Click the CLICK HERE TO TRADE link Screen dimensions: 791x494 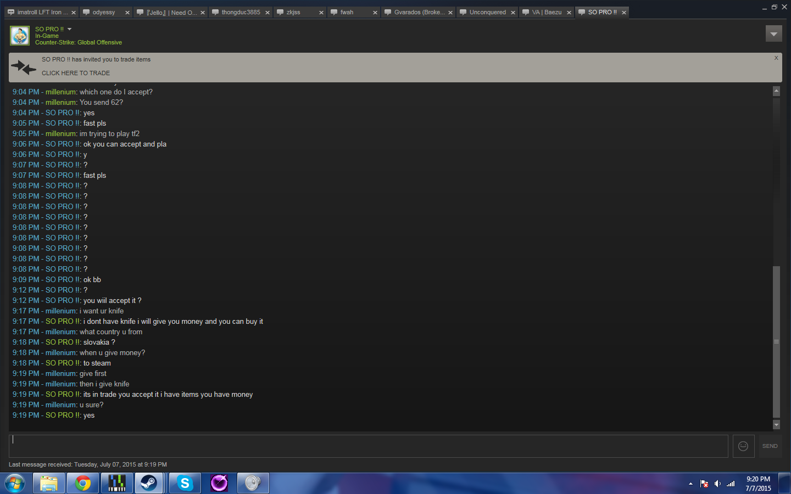click(76, 73)
